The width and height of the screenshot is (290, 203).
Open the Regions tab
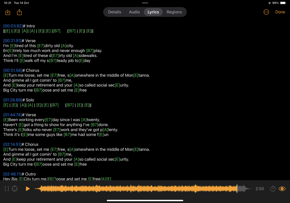(174, 12)
